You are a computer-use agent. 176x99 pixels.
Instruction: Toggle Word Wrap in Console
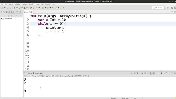click(148, 73)
